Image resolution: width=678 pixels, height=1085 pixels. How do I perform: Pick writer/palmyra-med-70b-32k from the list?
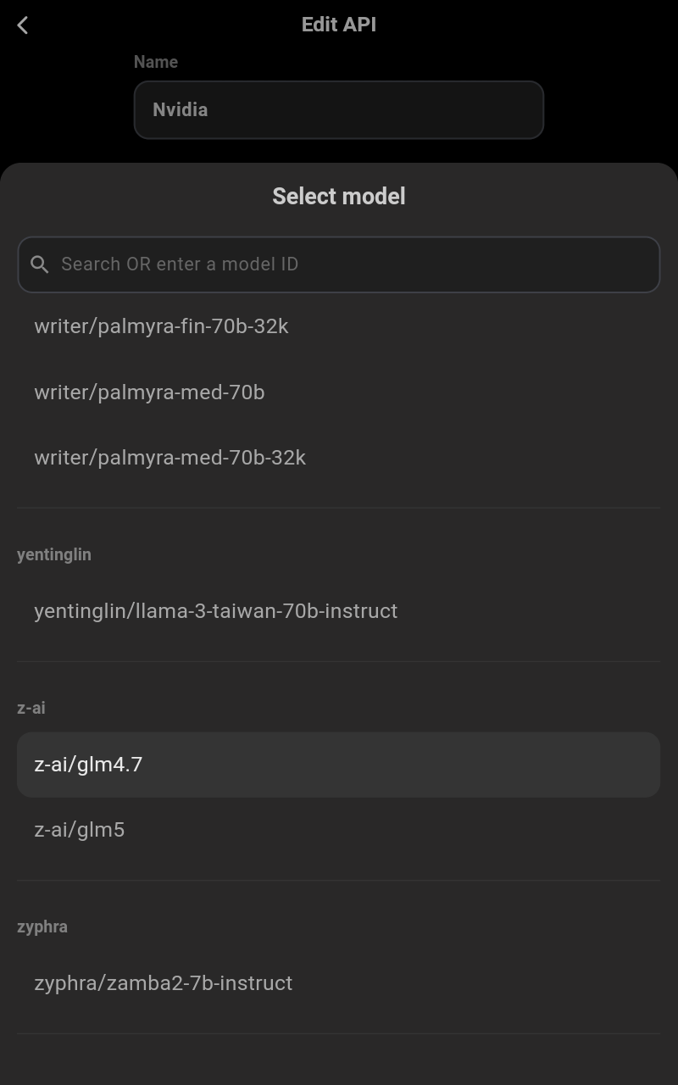[x=169, y=458]
